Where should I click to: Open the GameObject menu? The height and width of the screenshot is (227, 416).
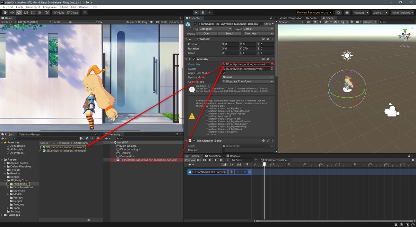coord(33,7)
